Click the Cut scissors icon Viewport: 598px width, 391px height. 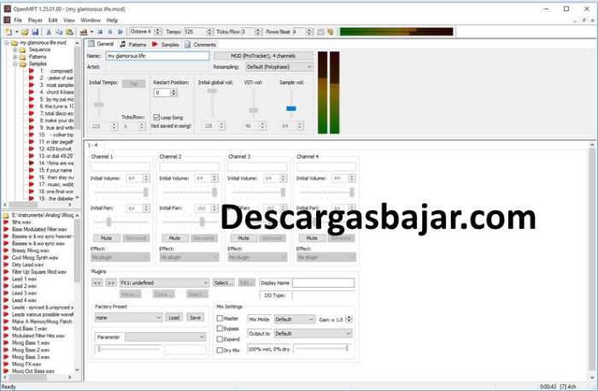(49, 32)
